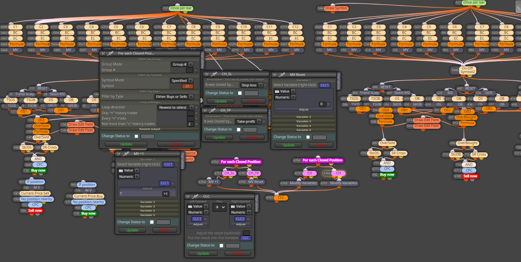Viewport: 521px width, 262px height.
Task: Expand Variable 5 in MV Reset panel
Action: (303, 130)
